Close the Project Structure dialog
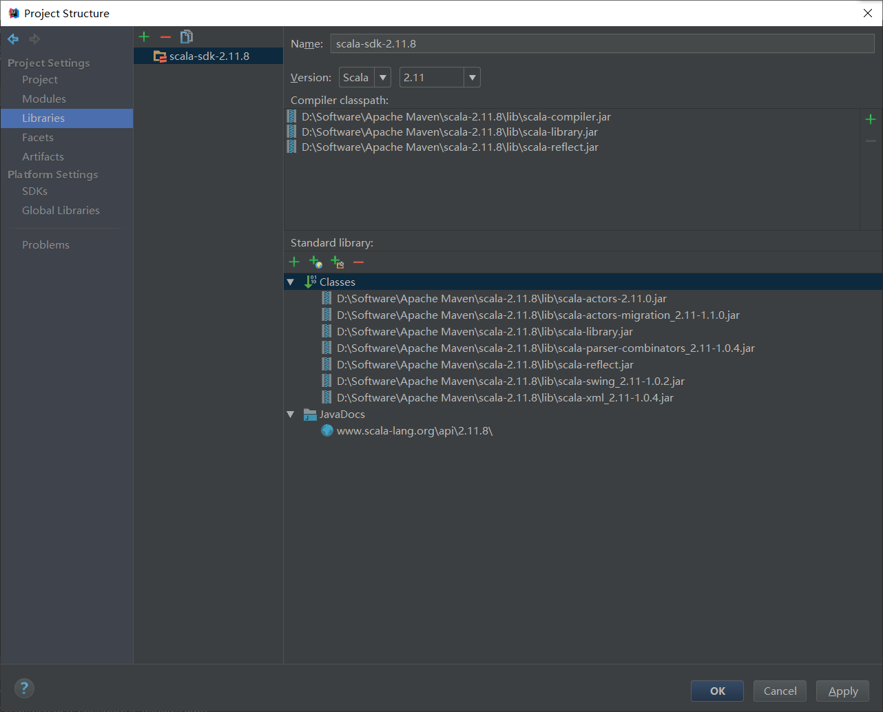Viewport: 883px width, 712px height. 868,13
